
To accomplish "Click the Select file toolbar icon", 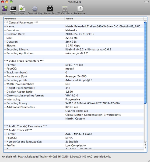I will tap(4, 8).
